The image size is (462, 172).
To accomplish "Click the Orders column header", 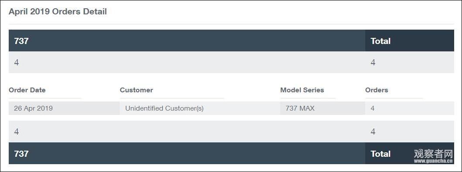I will click(377, 90).
